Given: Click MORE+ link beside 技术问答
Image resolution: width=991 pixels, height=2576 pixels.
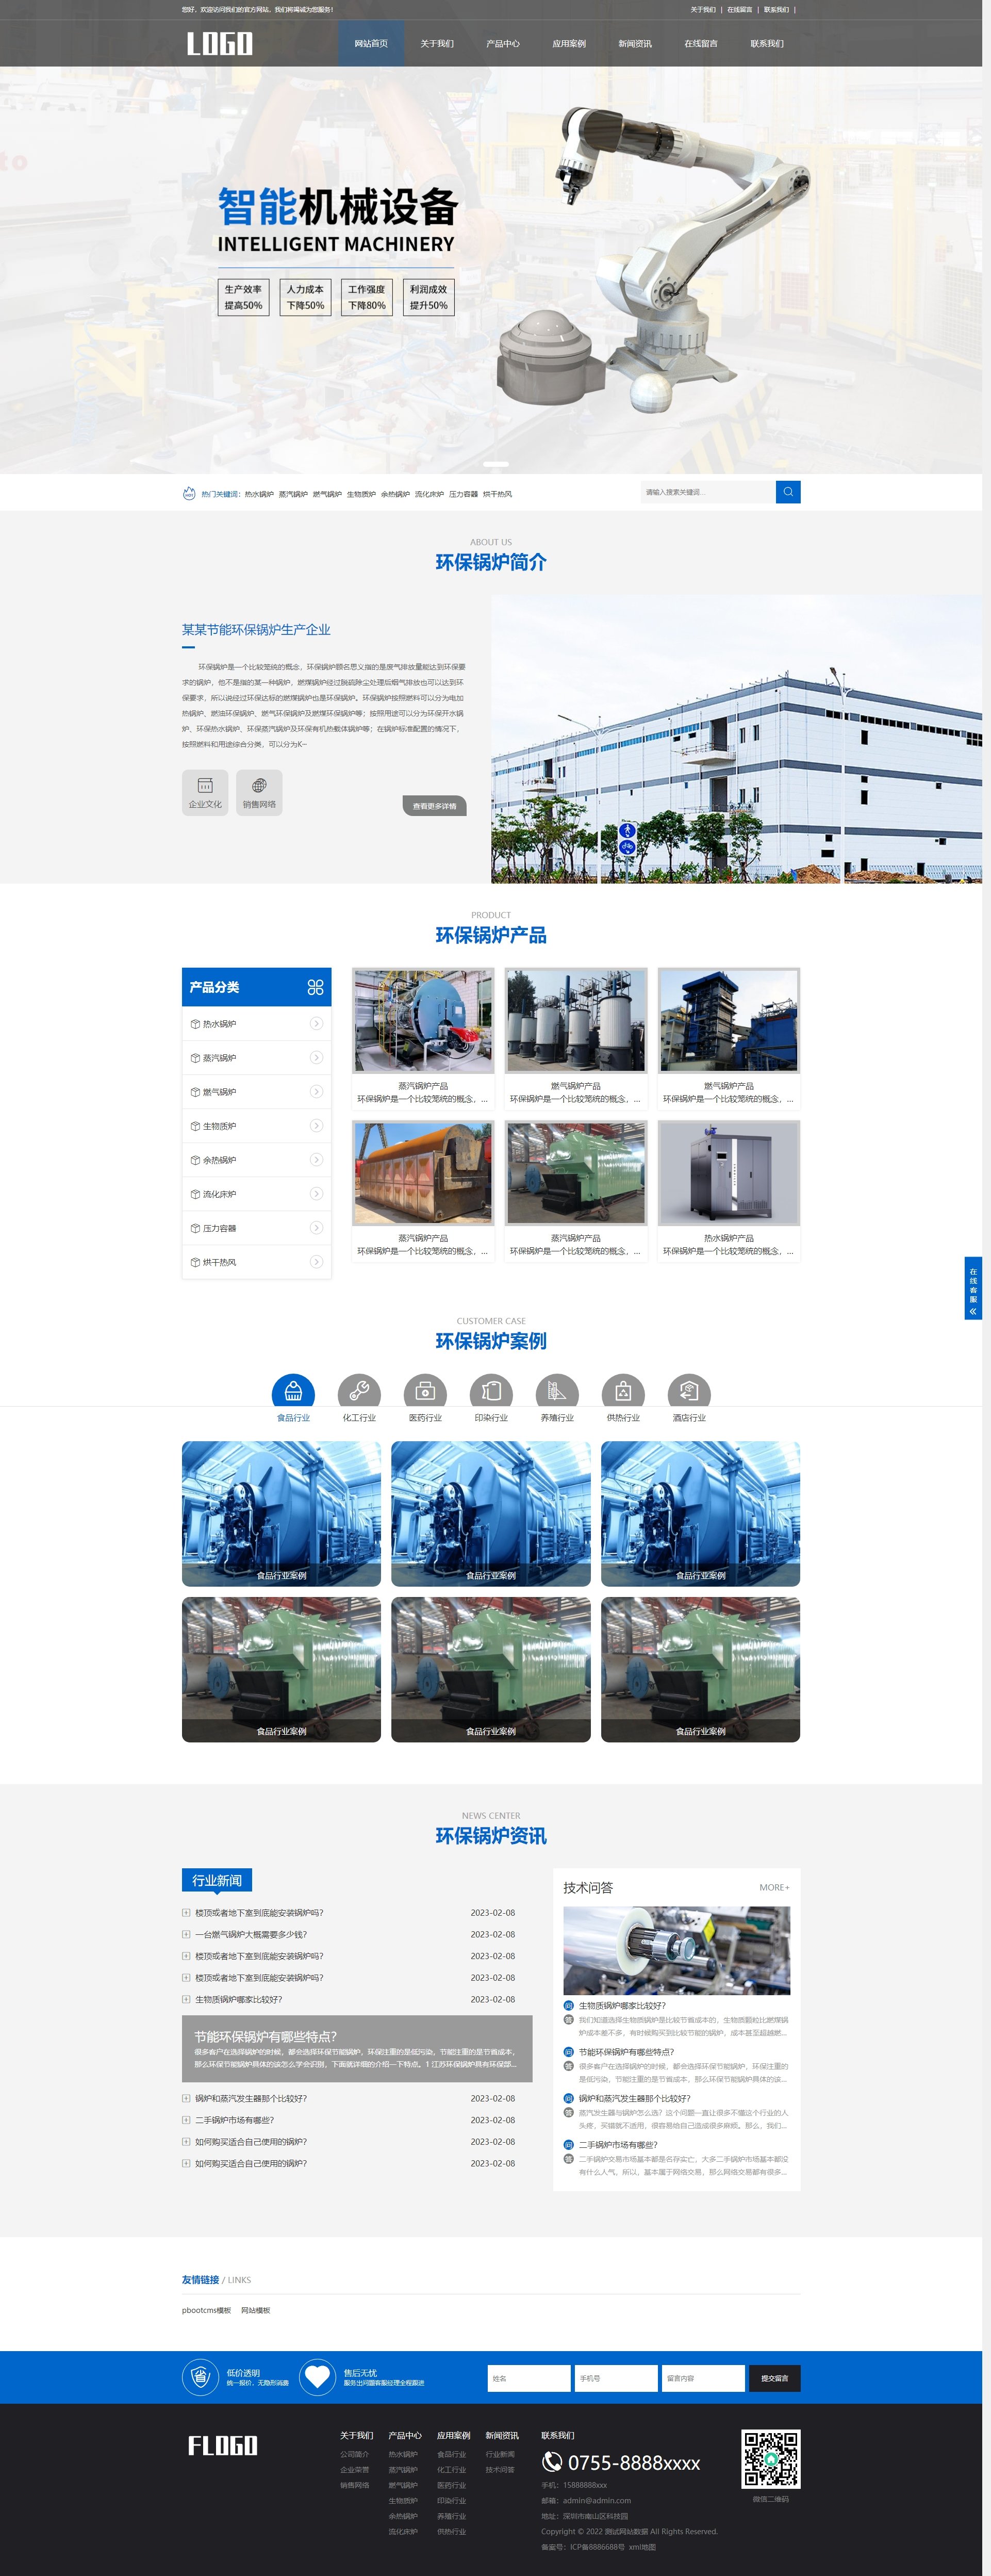Looking at the screenshot, I should pos(773,1888).
